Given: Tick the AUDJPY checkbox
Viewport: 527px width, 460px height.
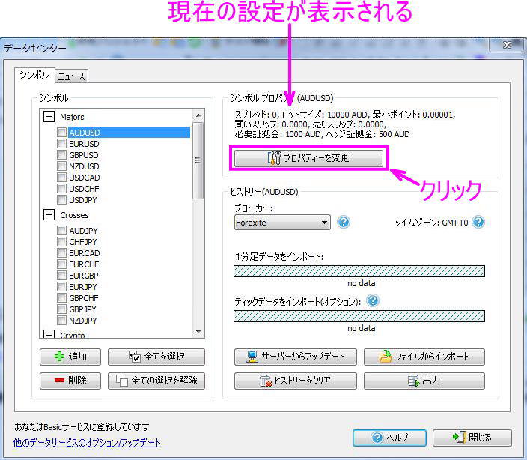Looking at the screenshot, I should [61, 230].
